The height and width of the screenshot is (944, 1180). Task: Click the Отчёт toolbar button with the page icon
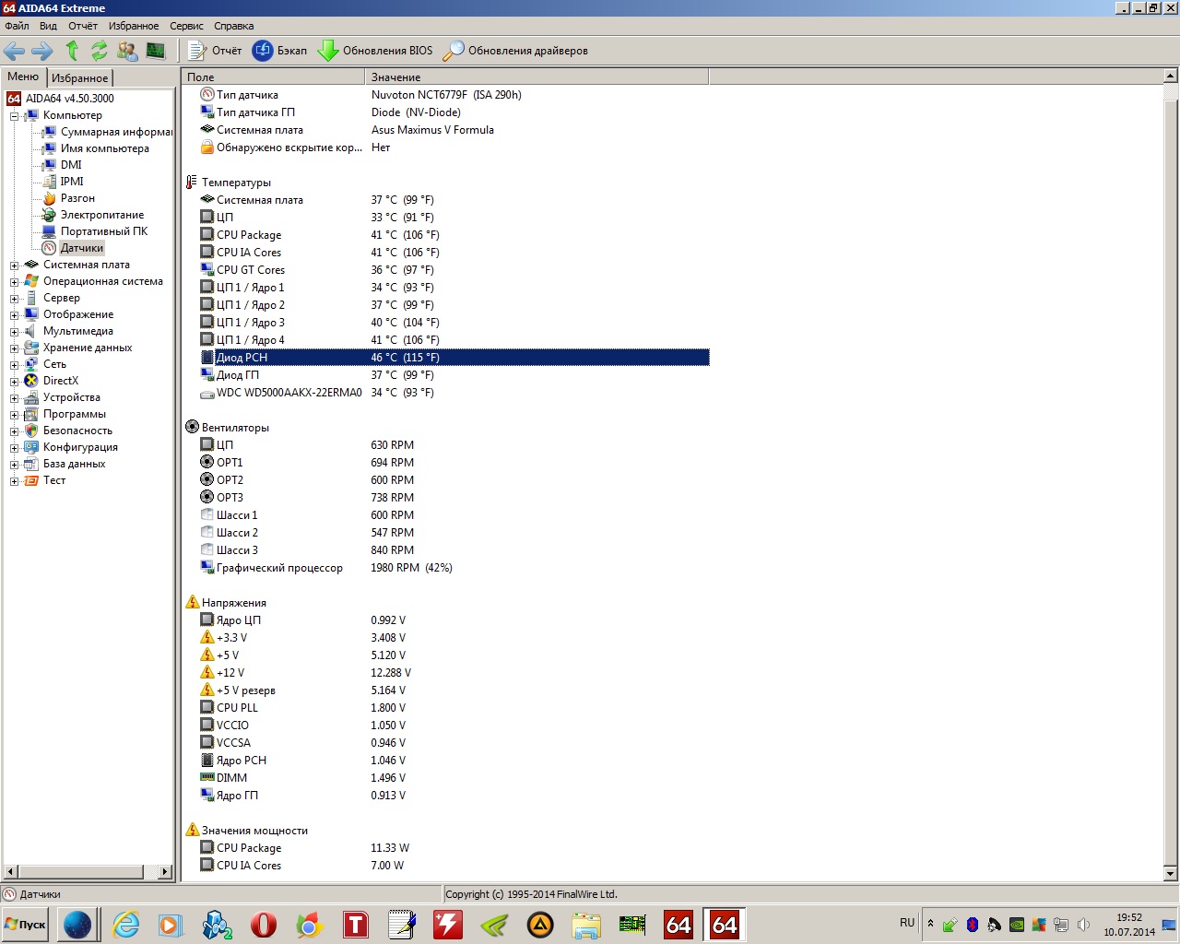215,51
